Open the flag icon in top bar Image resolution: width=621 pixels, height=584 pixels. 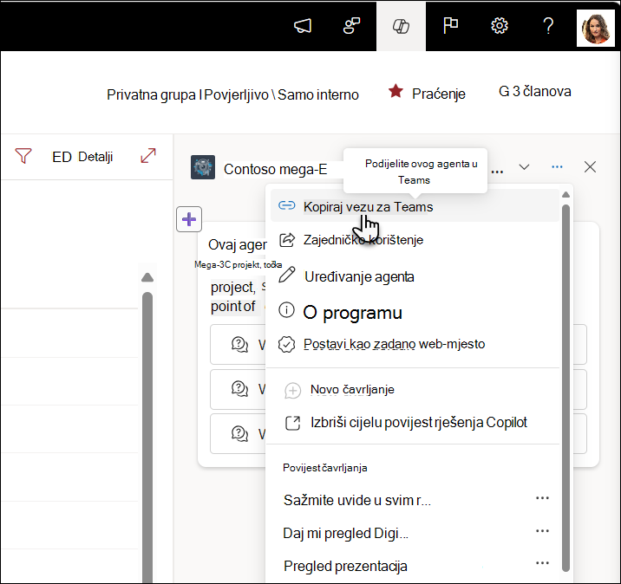click(x=450, y=26)
